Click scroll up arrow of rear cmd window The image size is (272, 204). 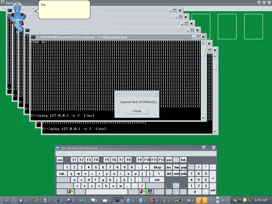215,56
